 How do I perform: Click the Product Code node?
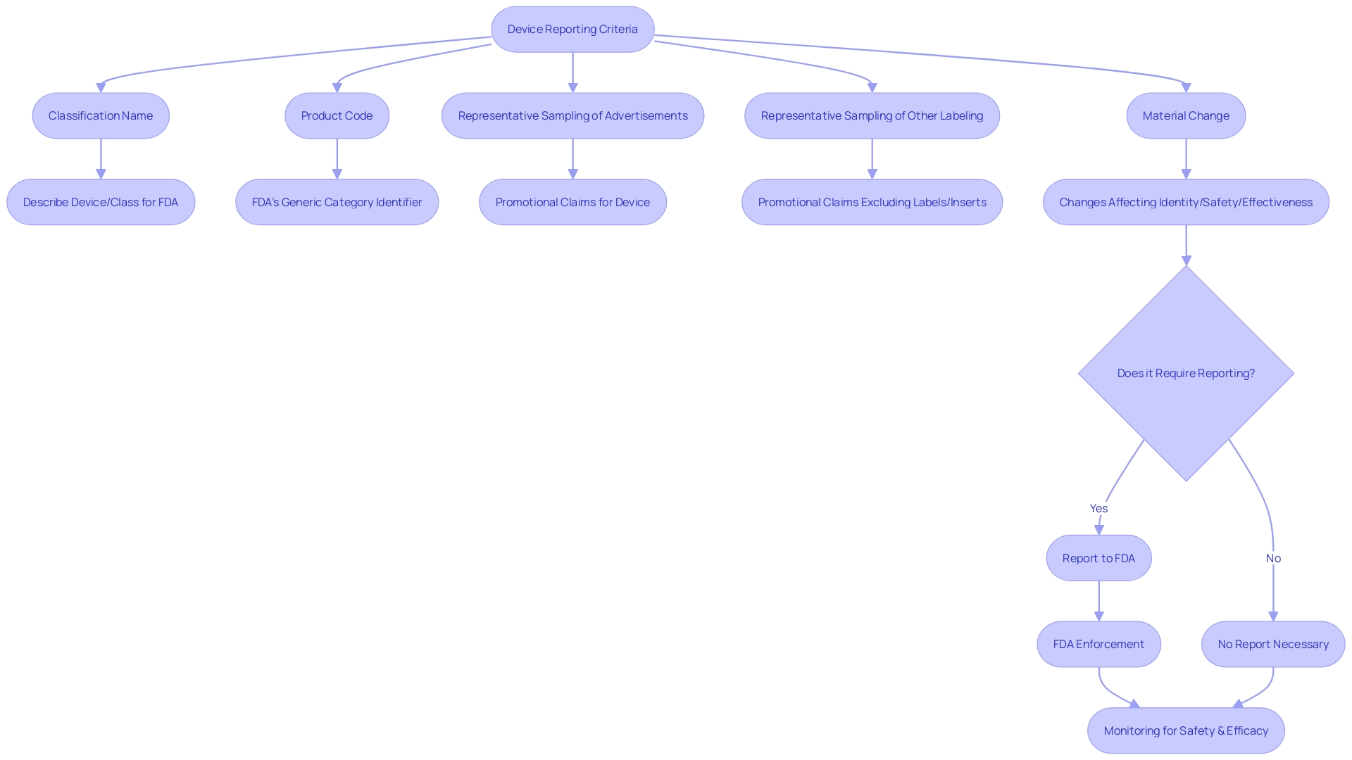coord(335,115)
